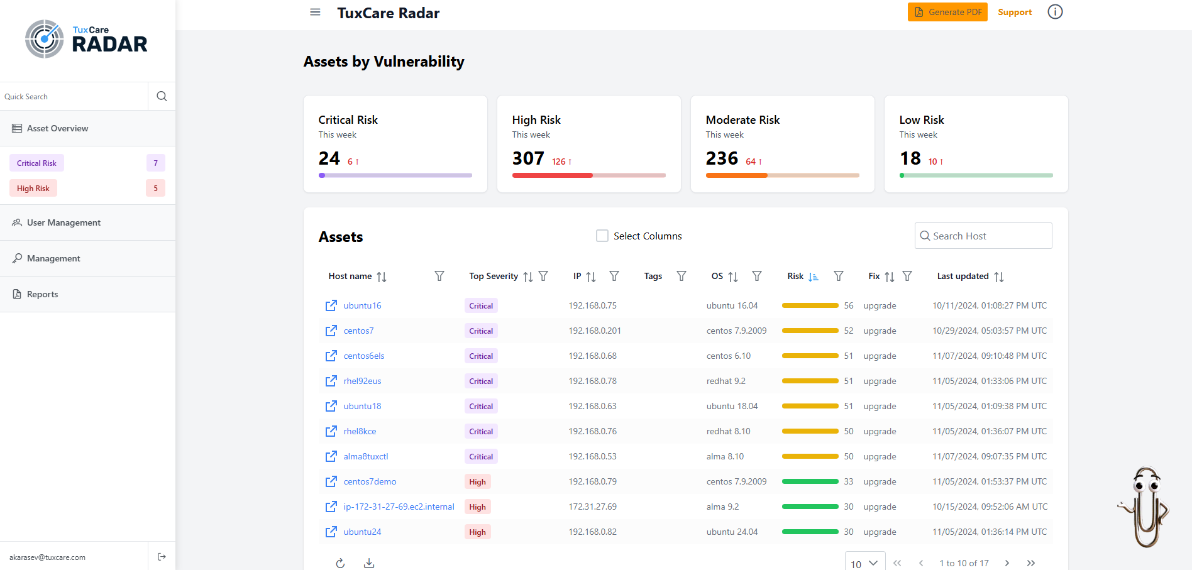Open the Top Severity filter dropdown
Screen dimensions: 1192x570
point(543,276)
